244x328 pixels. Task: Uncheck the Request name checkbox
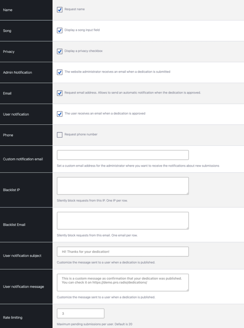click(x=59, y=10)
